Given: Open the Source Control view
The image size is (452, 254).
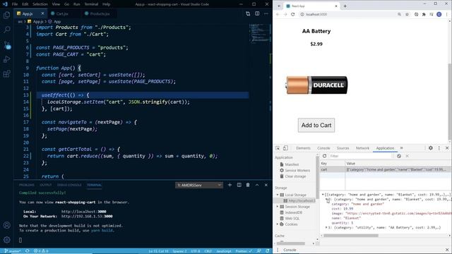Looking at the screenshot, I should (6, 45).
